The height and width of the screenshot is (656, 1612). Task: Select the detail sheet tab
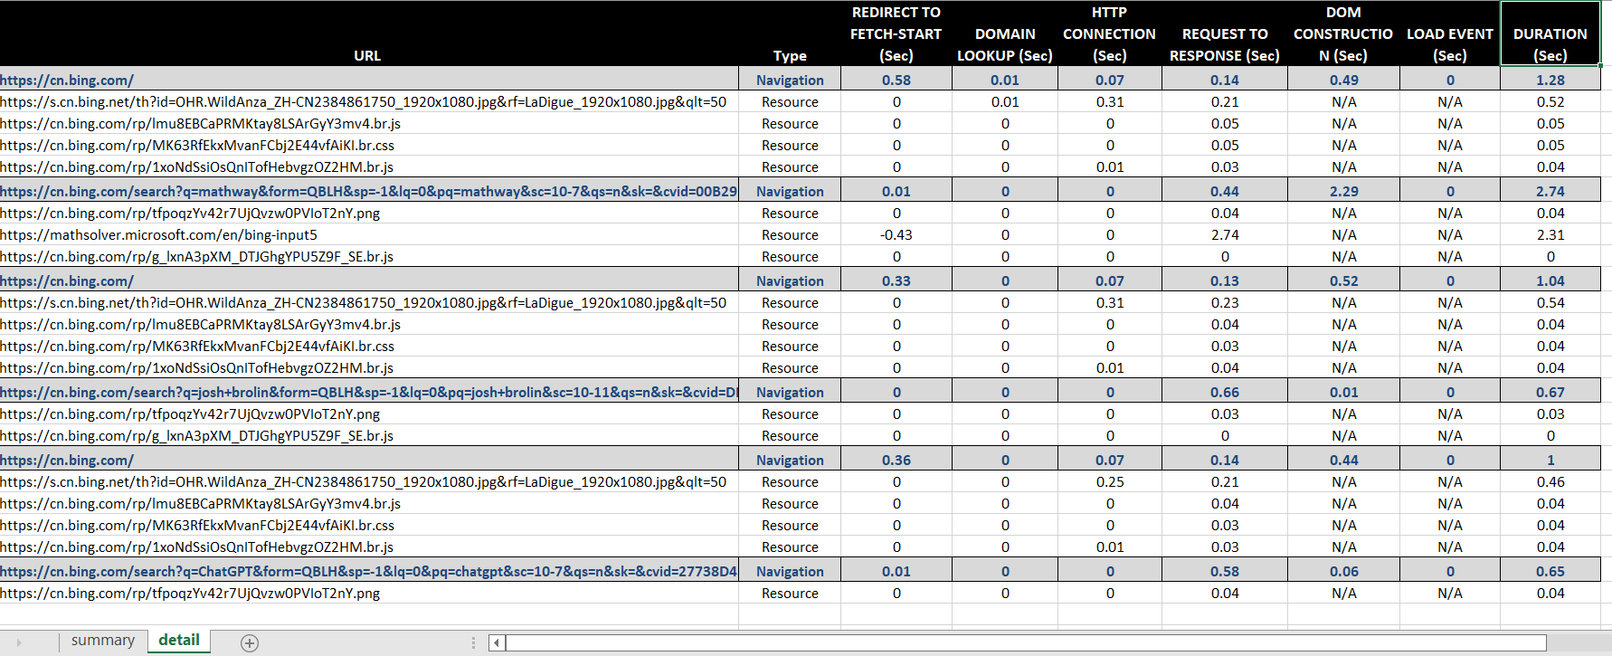tap(179, 641)
